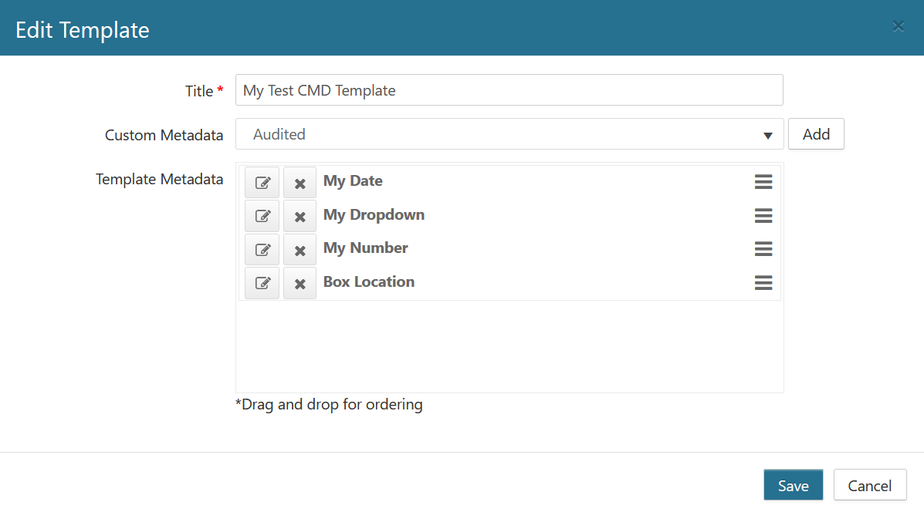Viewport: 924px width, 512px height.
Task: Remove the My Number metadata entry
Action: [x=300, y=250]
